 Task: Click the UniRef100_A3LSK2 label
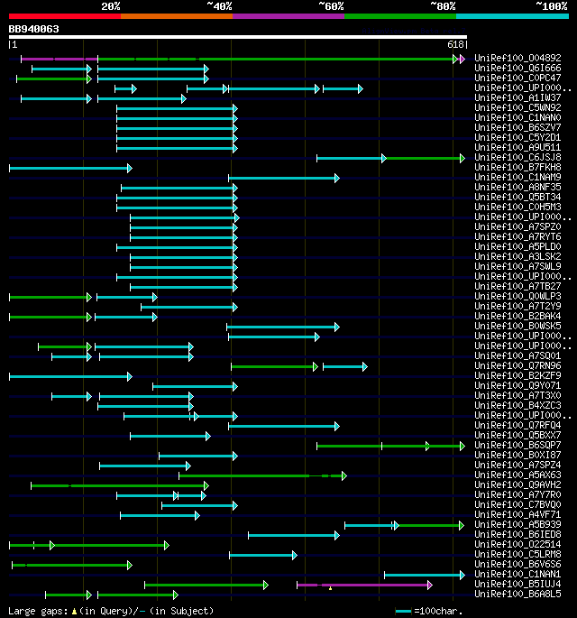pyautogui.click(x=517, y=256)
